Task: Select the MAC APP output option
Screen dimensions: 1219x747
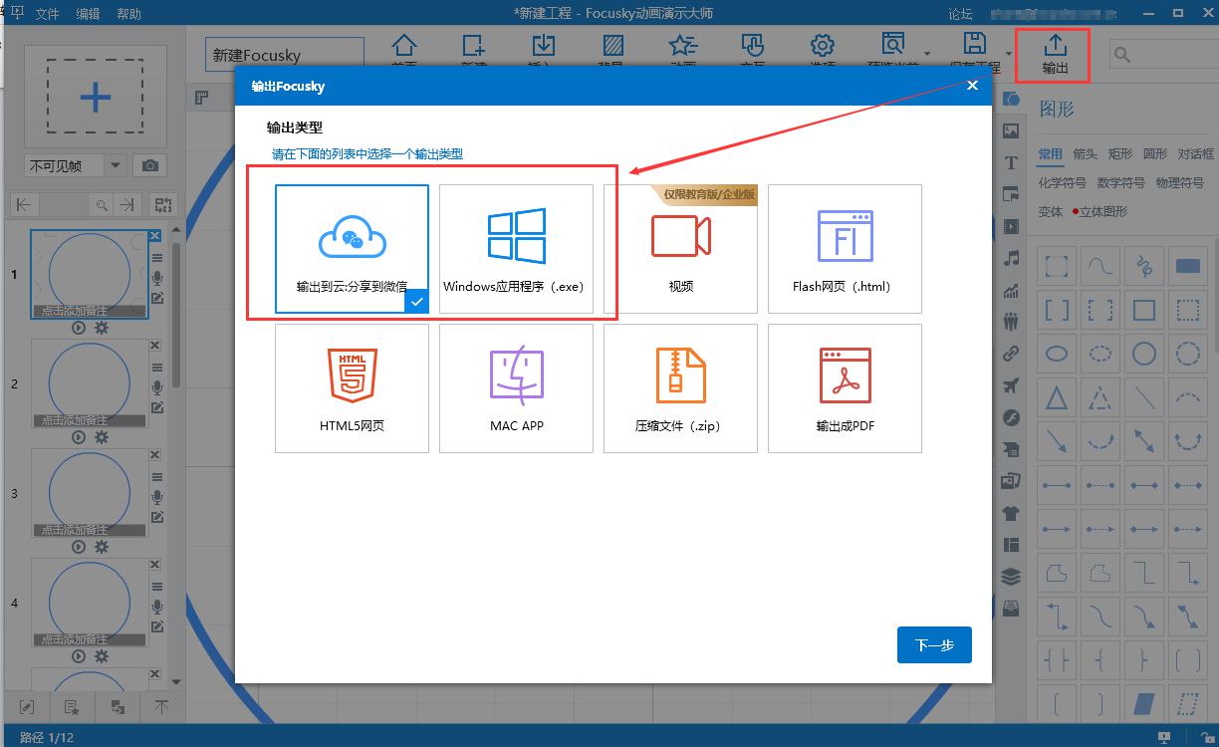Action: (516, 387)
